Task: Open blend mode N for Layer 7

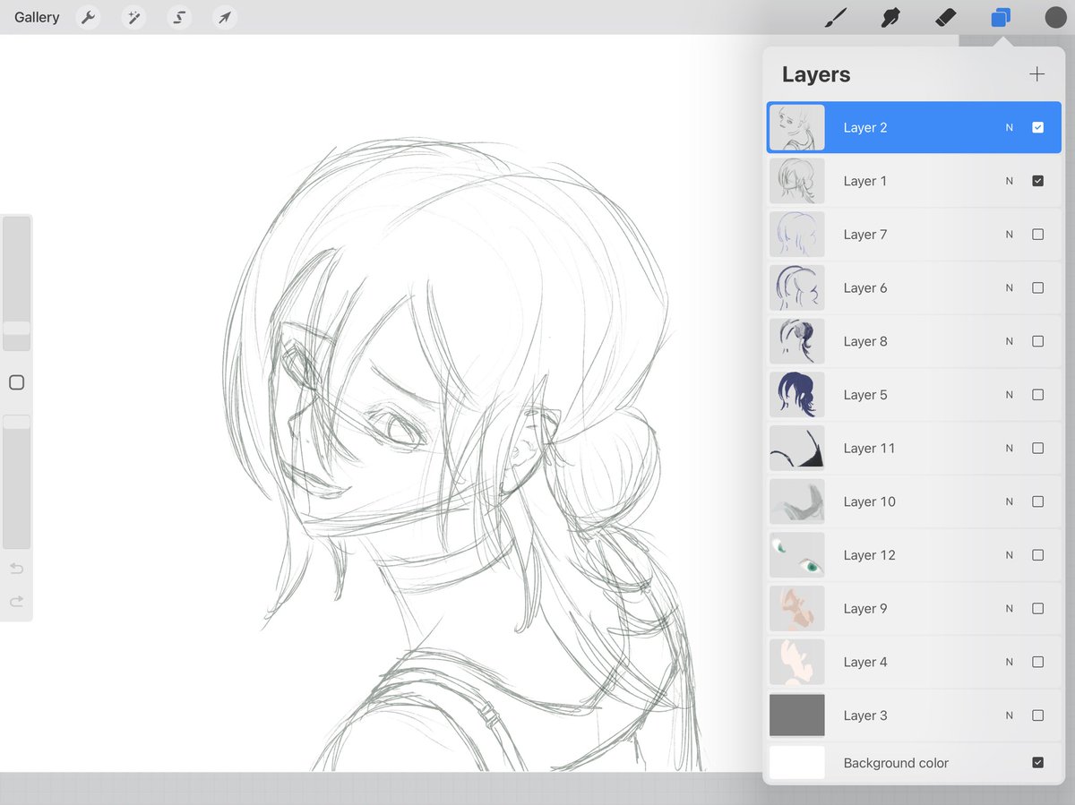Action: [x=1010, y=235]
